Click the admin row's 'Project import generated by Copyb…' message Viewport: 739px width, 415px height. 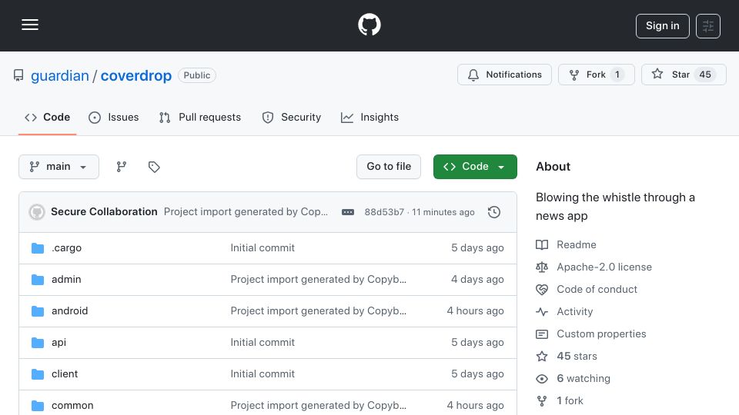(318, 280)
